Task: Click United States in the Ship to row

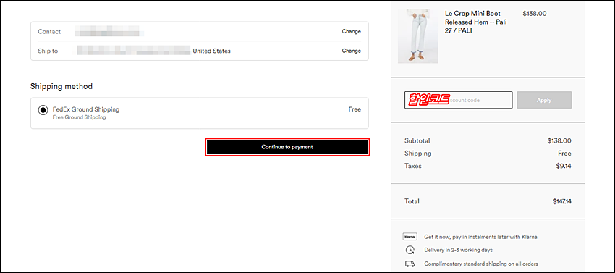Action: [212, 51]
